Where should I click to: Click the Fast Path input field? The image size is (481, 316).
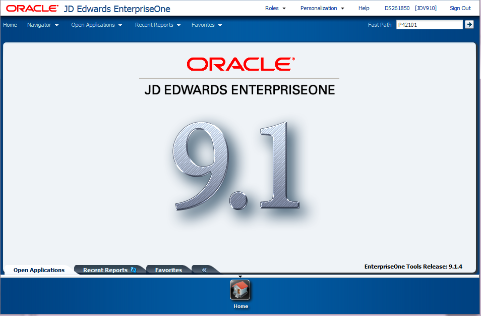point(429,25)
